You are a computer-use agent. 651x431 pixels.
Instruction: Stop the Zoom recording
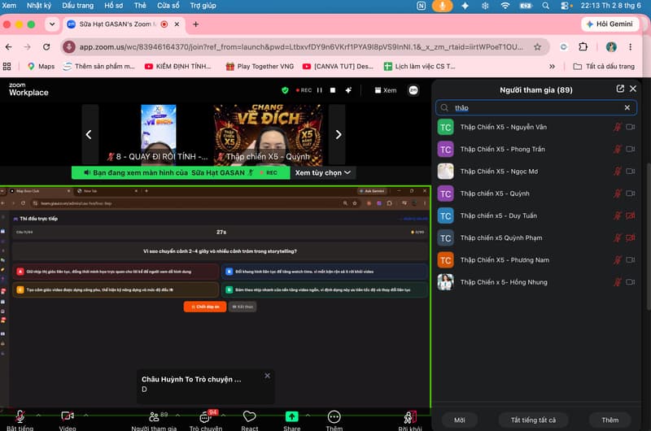333,90
